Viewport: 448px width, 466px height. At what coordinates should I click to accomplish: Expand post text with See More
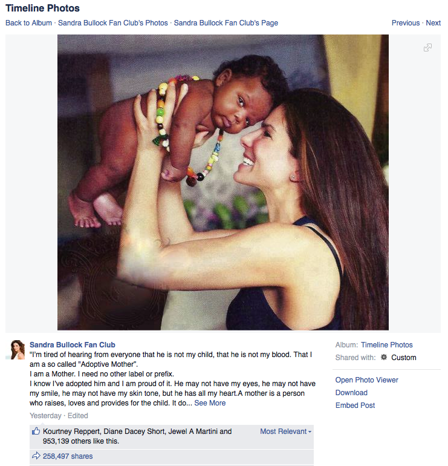(x=210, y=403)
